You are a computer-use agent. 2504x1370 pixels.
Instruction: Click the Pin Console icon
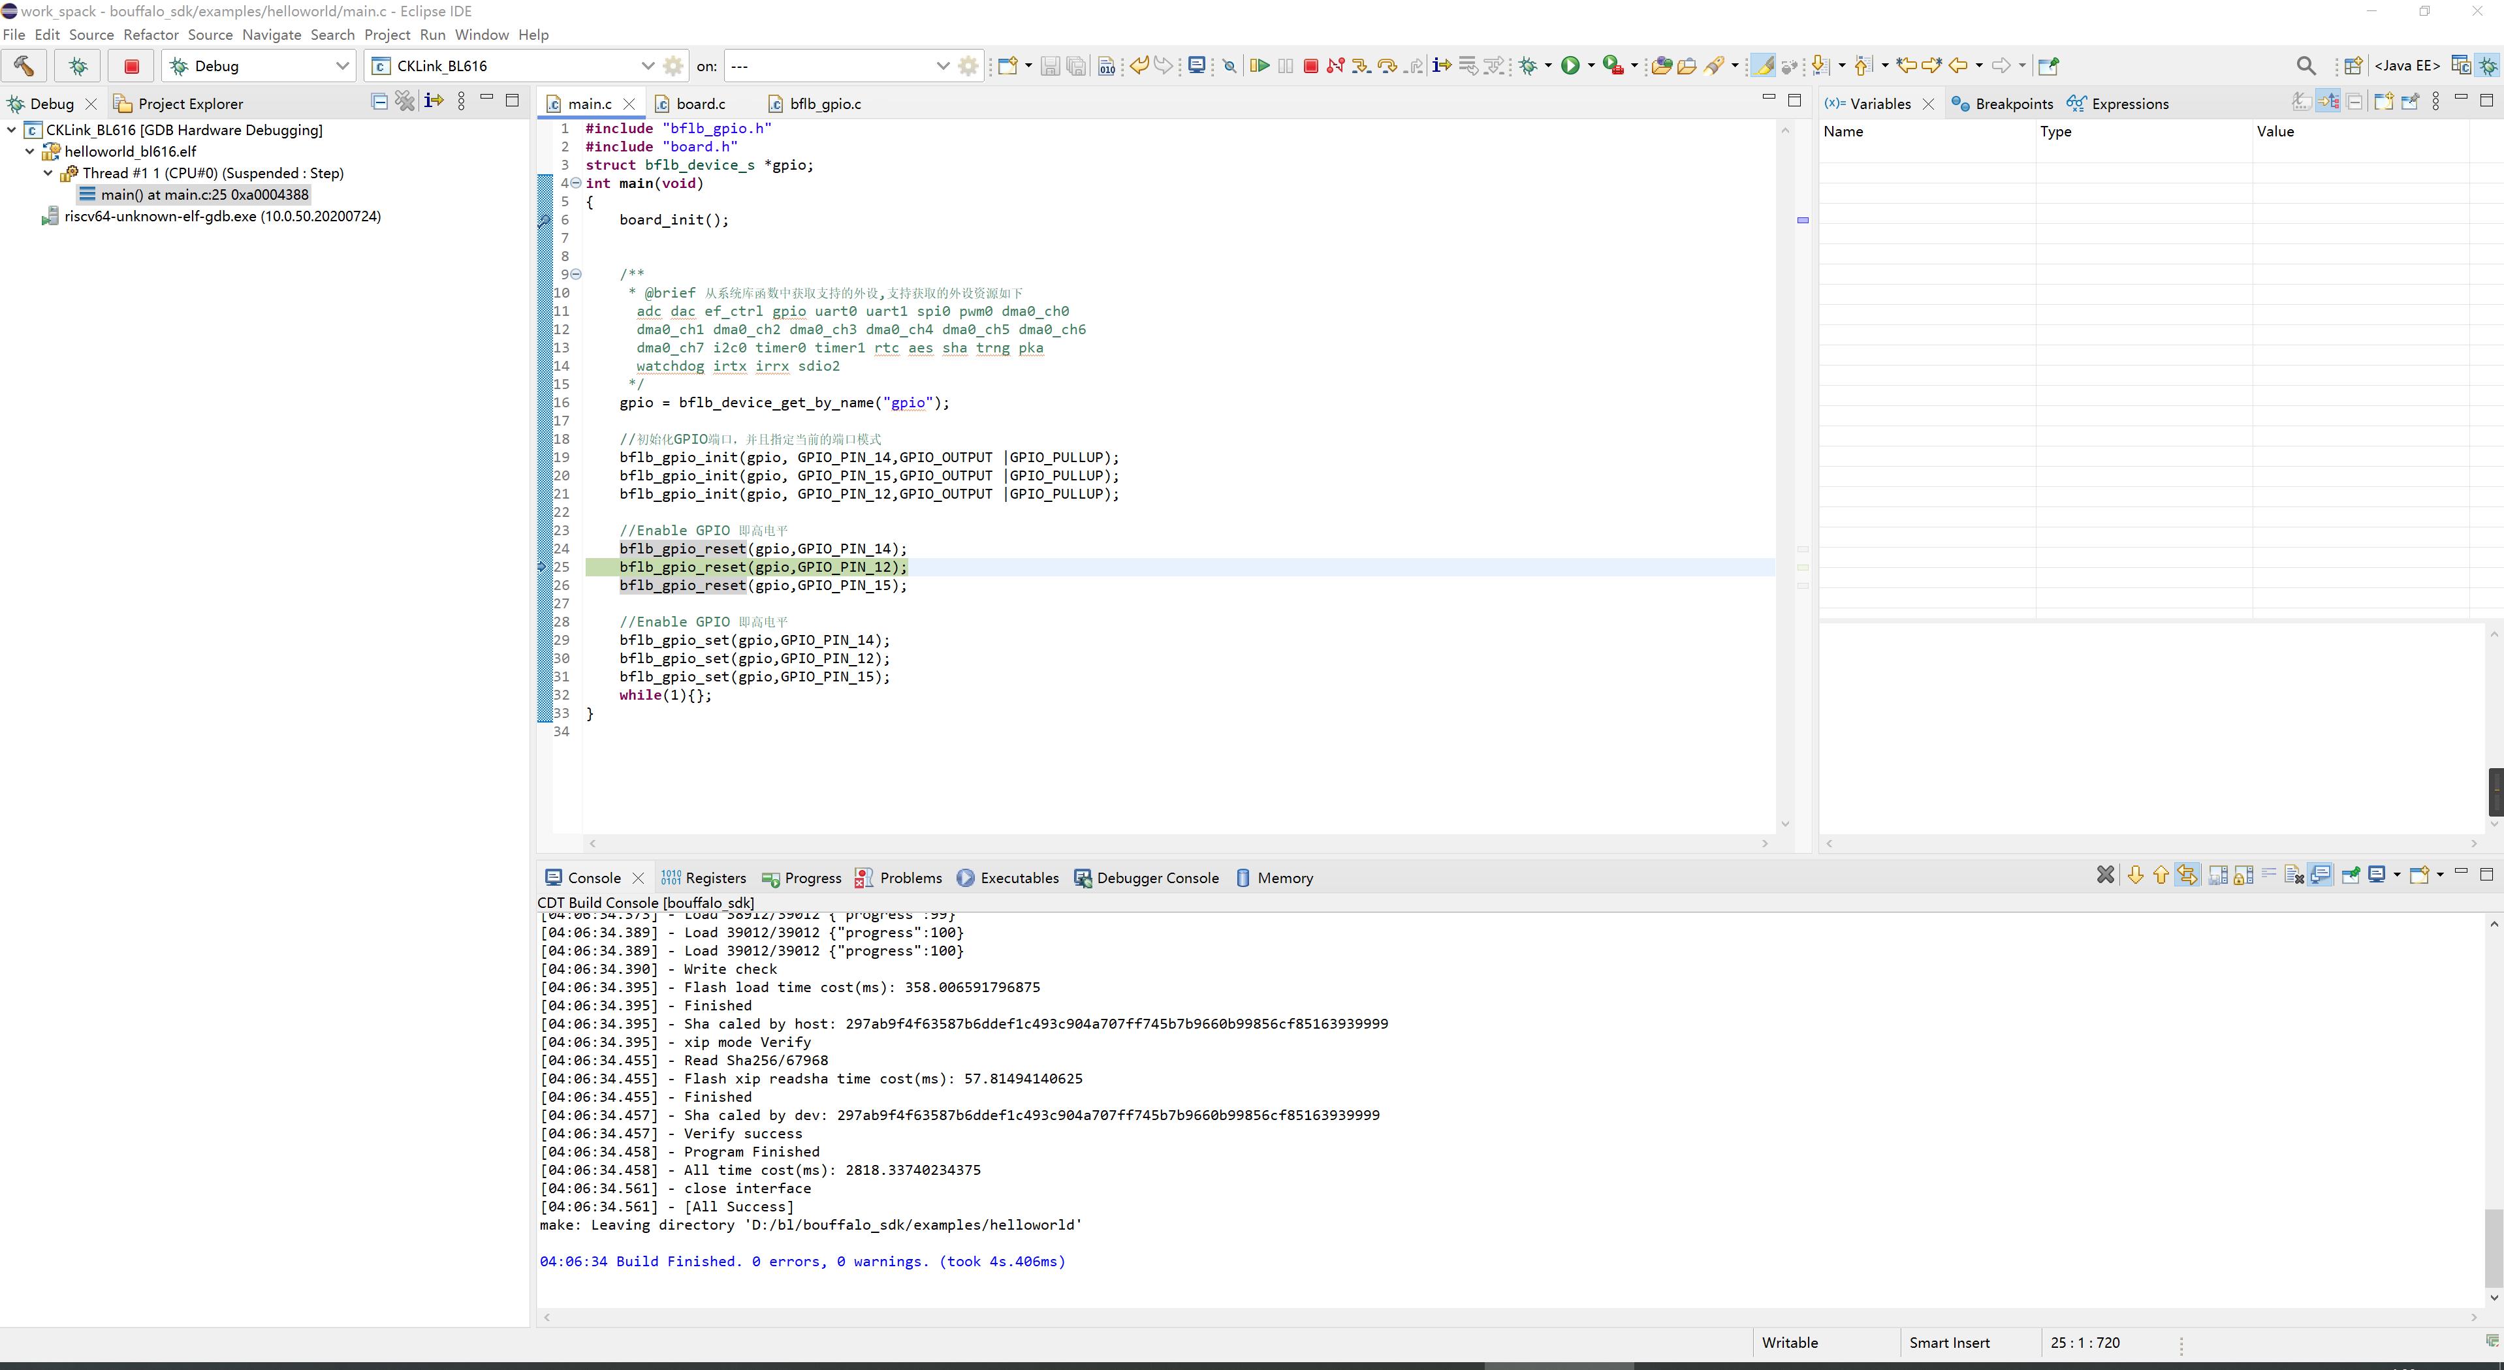(2351, 877)
